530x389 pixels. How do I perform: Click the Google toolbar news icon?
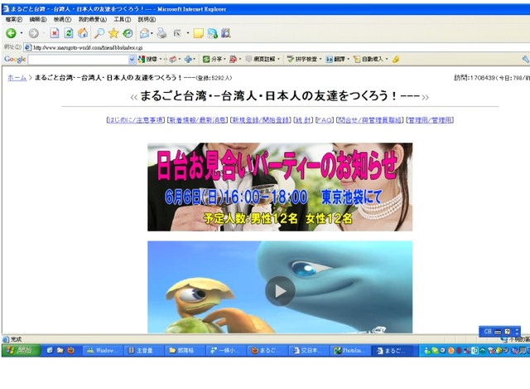[173, 59]
